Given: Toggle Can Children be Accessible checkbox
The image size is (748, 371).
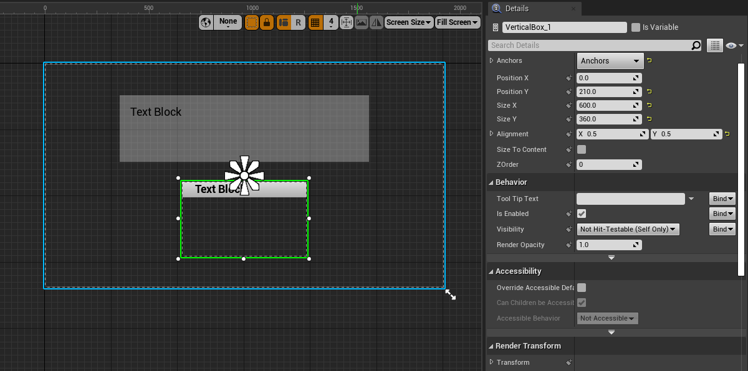Looking at the screenshot, I should pos(582,303).
